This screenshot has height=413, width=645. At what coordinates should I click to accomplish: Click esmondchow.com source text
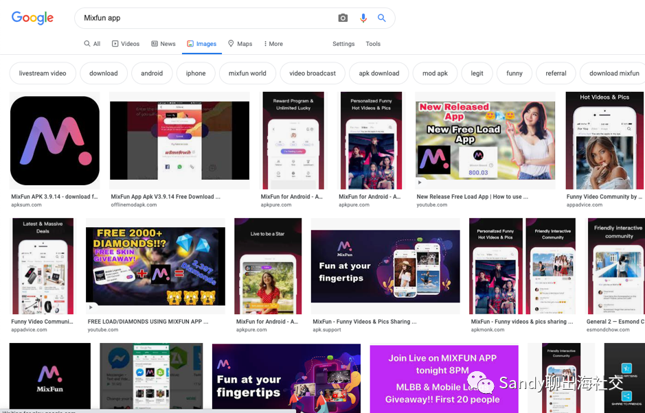point(608,329)
